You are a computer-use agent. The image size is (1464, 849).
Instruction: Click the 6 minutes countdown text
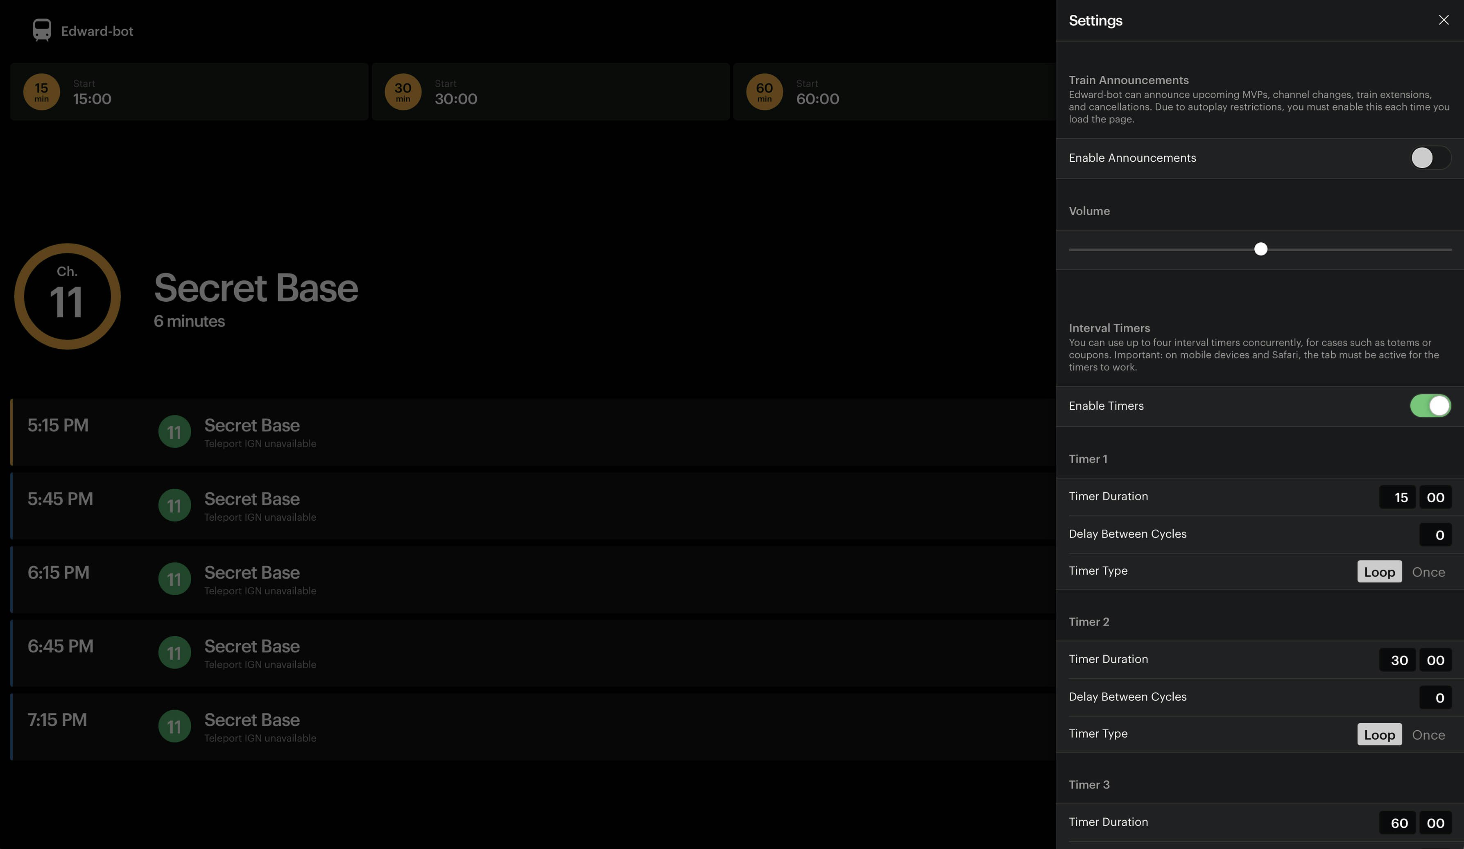189,321
